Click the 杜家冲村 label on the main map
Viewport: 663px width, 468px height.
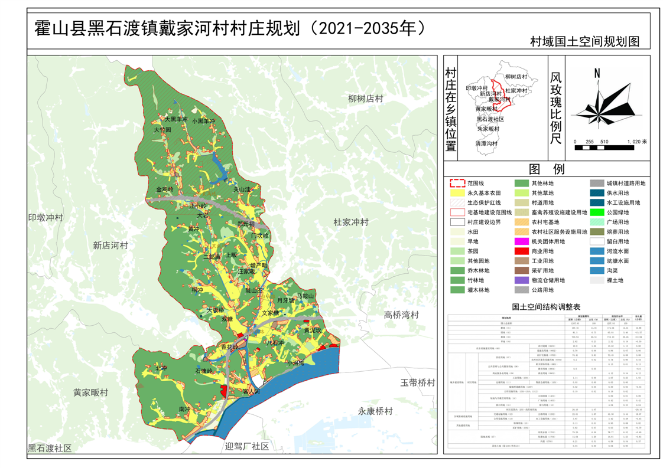pos(350,222)
